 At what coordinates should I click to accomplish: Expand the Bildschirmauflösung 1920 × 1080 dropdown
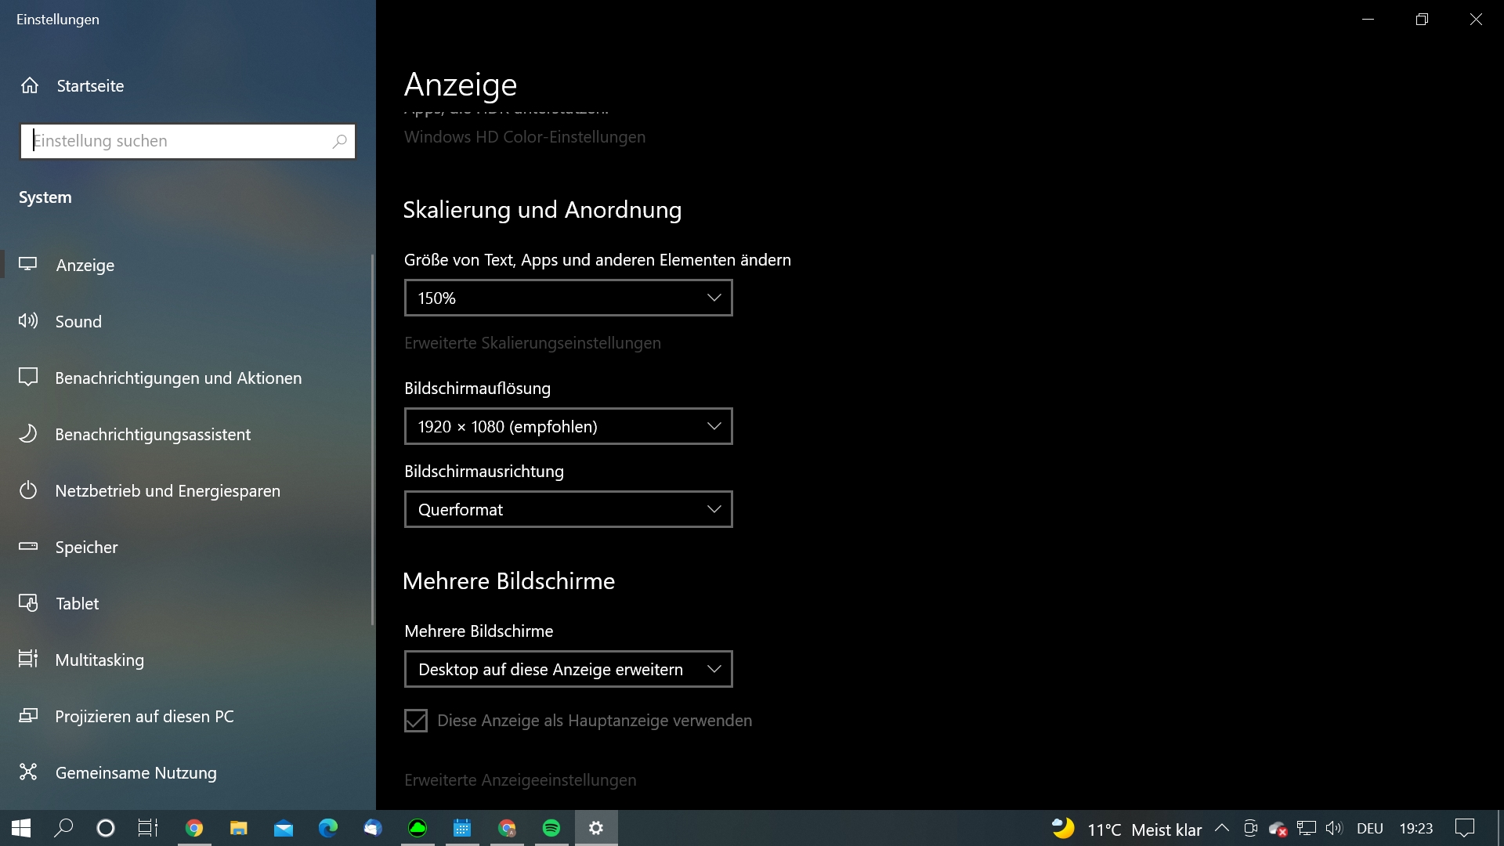point(568,426)
